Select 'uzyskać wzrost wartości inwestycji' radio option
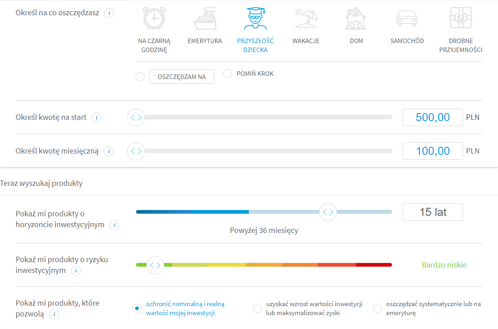Image resolution: width=498 pixels, height=329 pixels. (x=257, y=308)
